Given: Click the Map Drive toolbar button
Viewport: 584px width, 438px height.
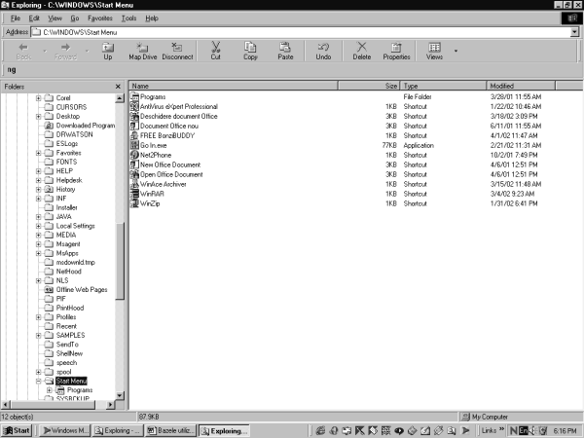Looking at the screenshot, I should 143,51.
